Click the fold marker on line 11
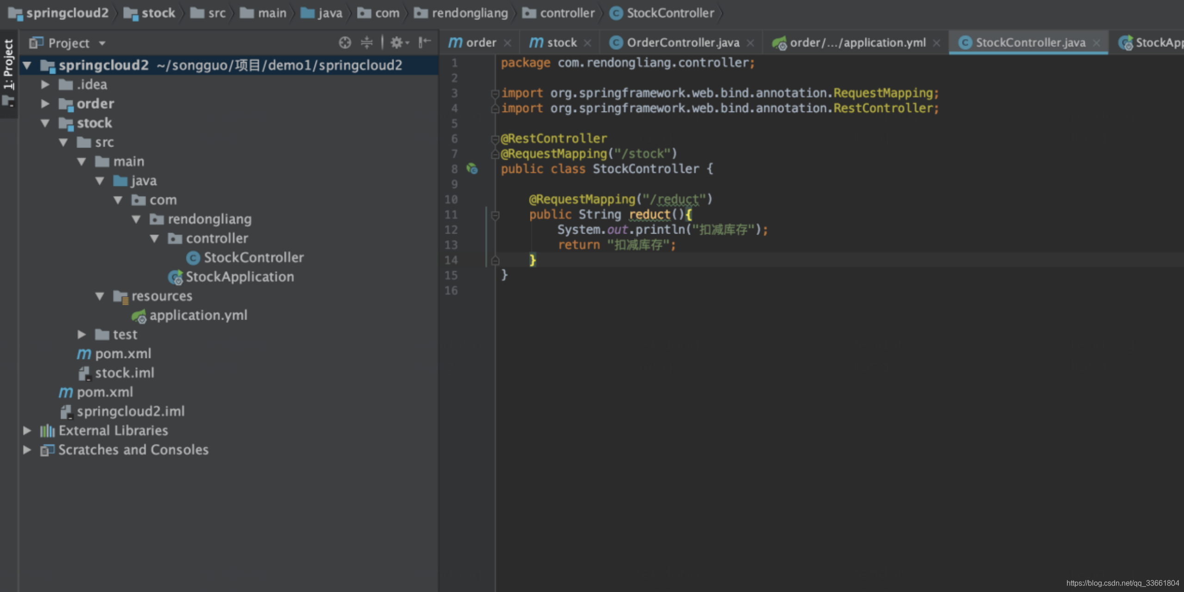Image resolution: width=1184 pixels, height=592 pixels. coord(495,215)
